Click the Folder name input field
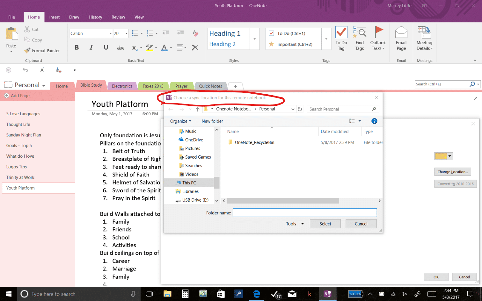This screenshot has height=301, width=482. (x=305, y=213)
